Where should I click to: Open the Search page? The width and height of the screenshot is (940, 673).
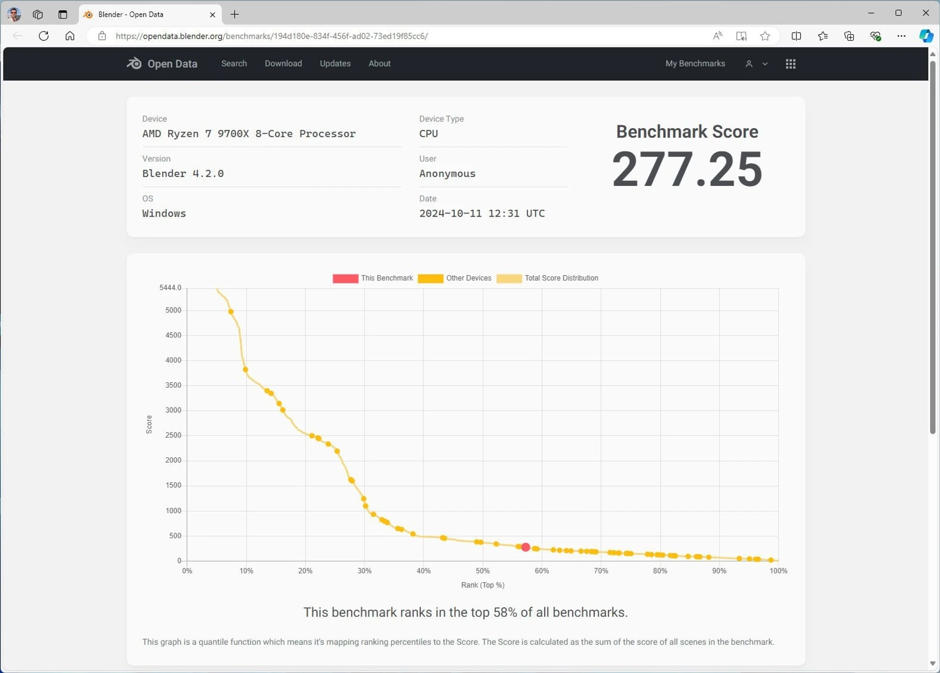tap(234, 64)
